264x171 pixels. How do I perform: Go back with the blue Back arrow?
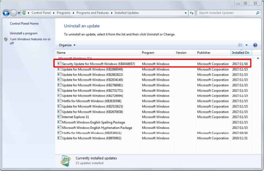[6, 13]
